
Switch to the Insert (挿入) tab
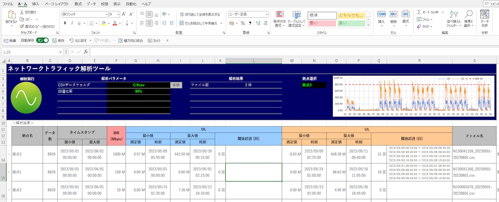(x=36, y=4)
